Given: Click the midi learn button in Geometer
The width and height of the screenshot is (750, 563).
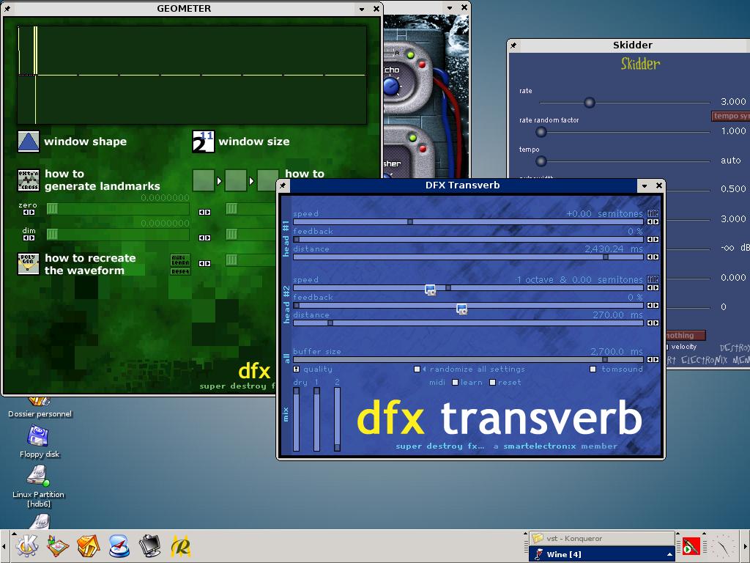Looking at the screenshot, I should (180, 260).
